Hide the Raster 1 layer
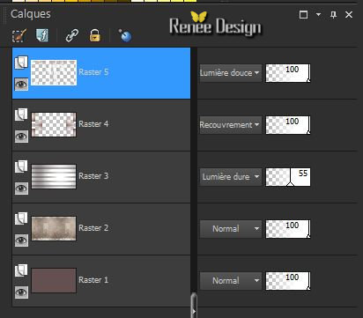The width and height of the screenshot is (363, 318). [x=21, y=292]
